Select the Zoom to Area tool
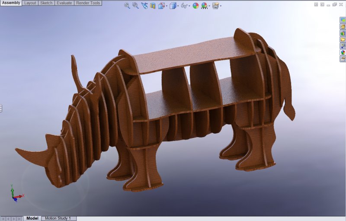Viewport: 346px width, 221px height. [x=135, y=6]
